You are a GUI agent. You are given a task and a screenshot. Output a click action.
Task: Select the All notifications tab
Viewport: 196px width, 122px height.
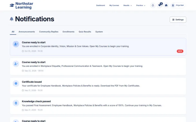coord(13,32)
